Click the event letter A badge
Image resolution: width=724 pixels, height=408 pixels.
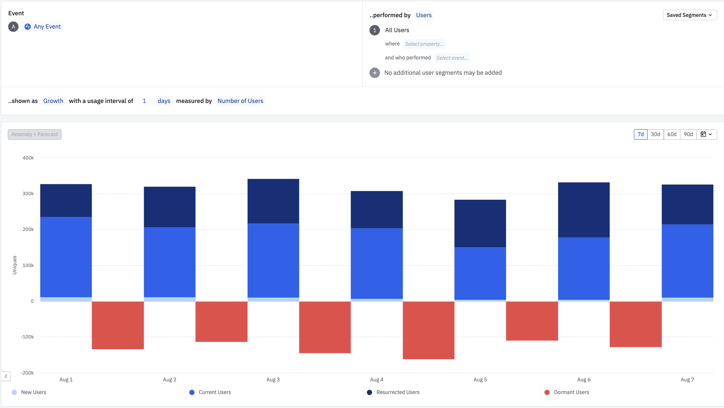(13, 27)
